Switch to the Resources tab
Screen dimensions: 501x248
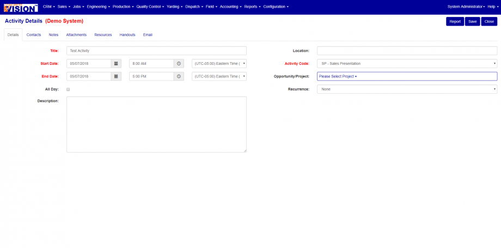(x=103, y=35)
